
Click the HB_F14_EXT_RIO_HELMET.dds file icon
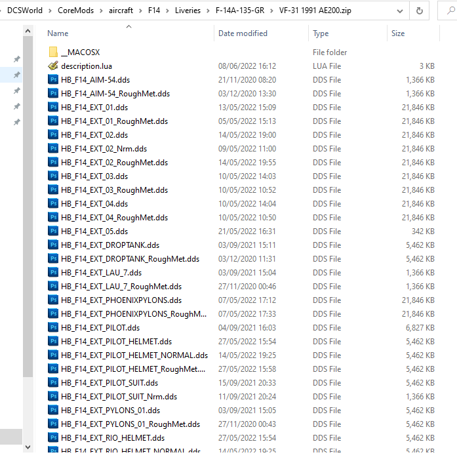[53, 438]
